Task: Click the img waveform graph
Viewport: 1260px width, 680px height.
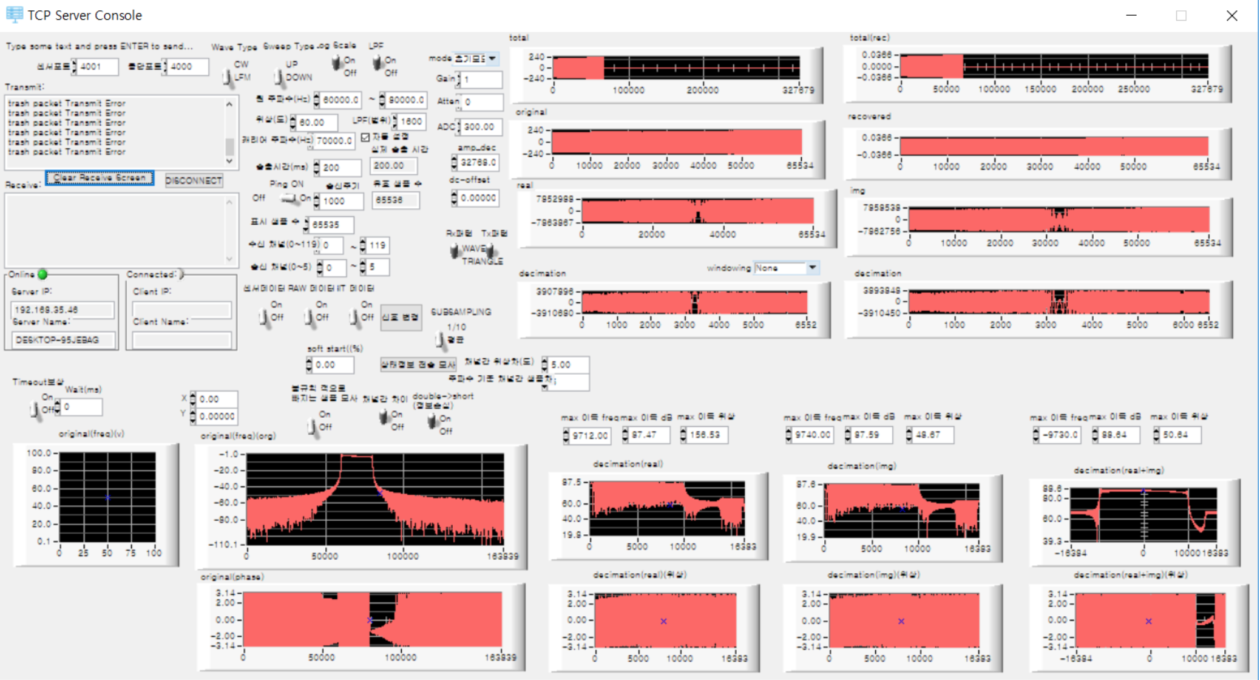Action: tap(1058, 220)
